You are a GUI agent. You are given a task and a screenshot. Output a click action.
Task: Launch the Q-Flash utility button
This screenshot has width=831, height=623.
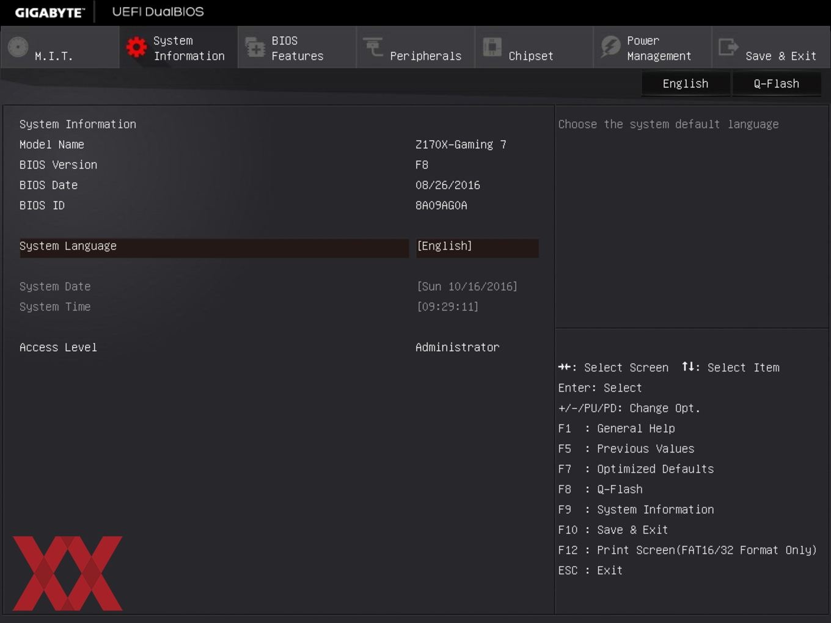click(x=776, y=84)
